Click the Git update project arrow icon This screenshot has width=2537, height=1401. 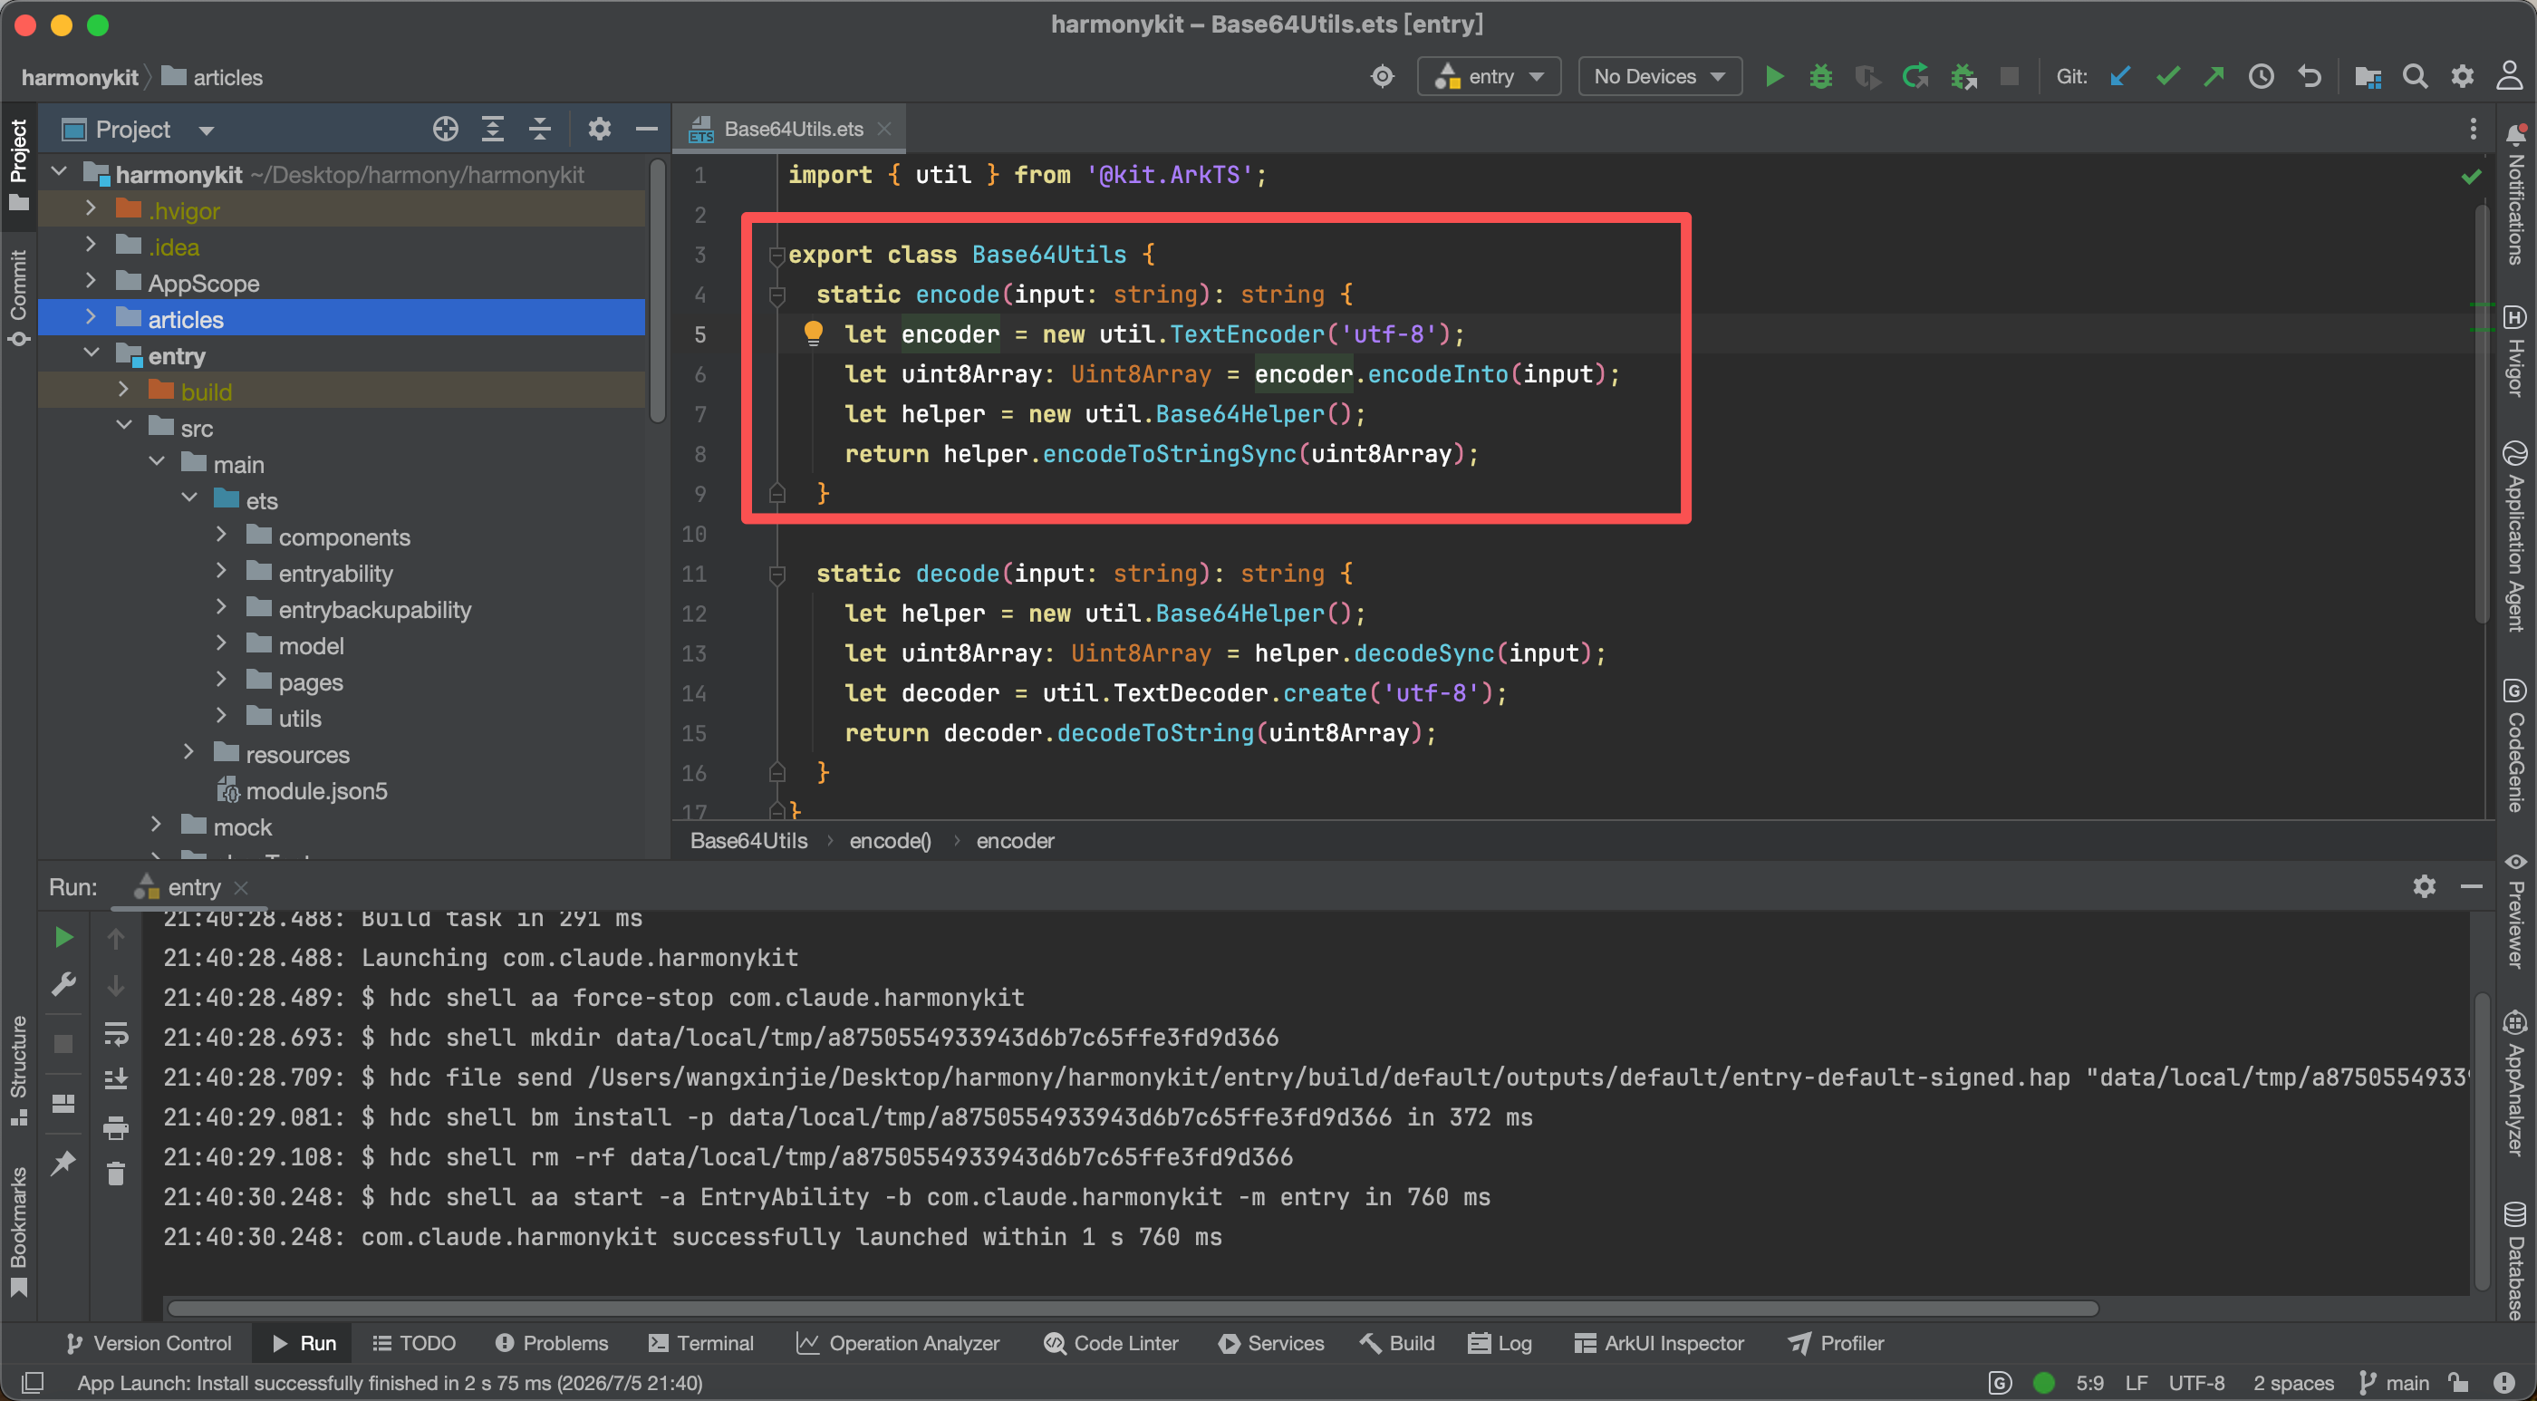click(2120, 77)
